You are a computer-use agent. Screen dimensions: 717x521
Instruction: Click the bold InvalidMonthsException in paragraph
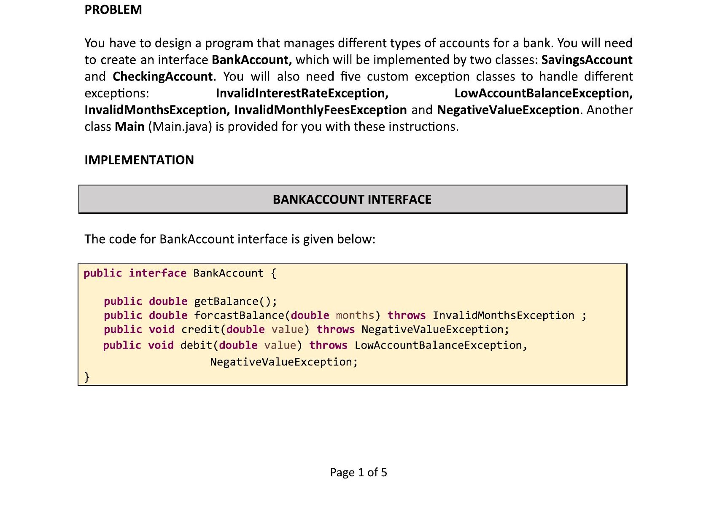coord(157,110)
